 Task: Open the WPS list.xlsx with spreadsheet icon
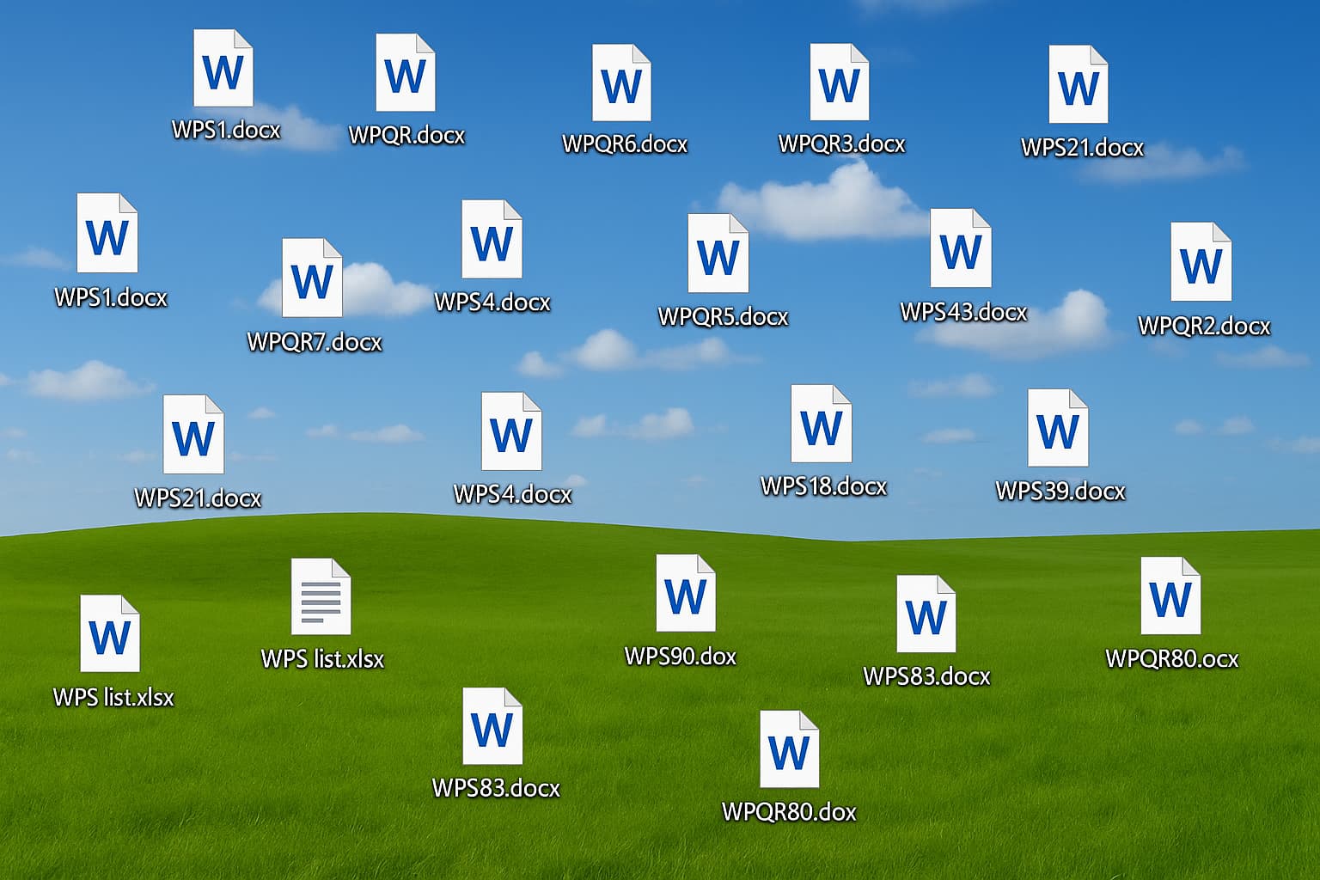(322, 597)
